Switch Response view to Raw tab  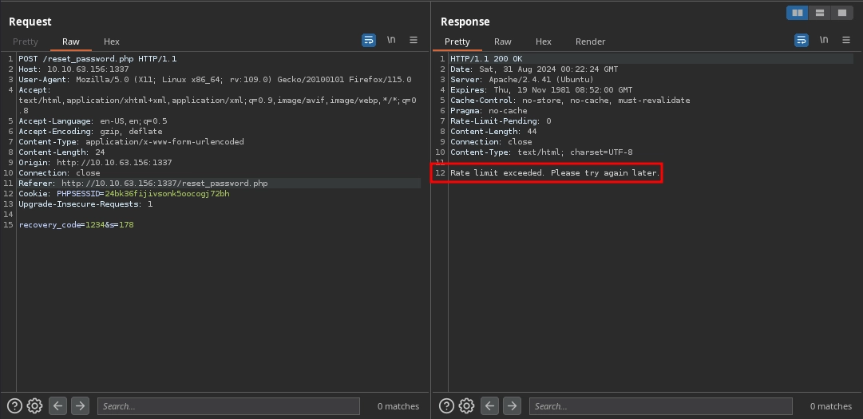click(x=503, y=42)
